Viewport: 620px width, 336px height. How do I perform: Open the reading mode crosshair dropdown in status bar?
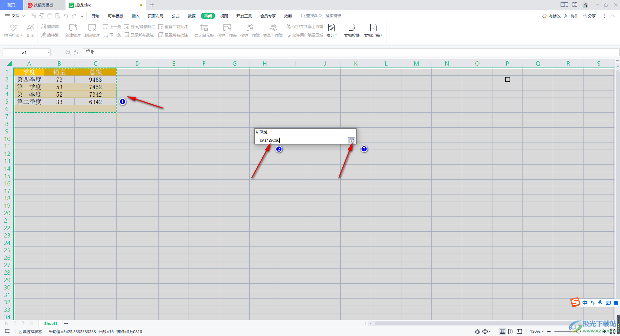coord(490,331)
